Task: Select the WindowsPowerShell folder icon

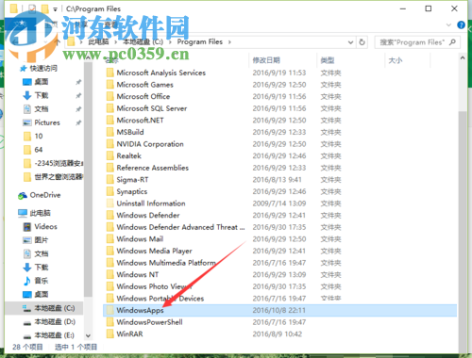Action: [110, 322]
